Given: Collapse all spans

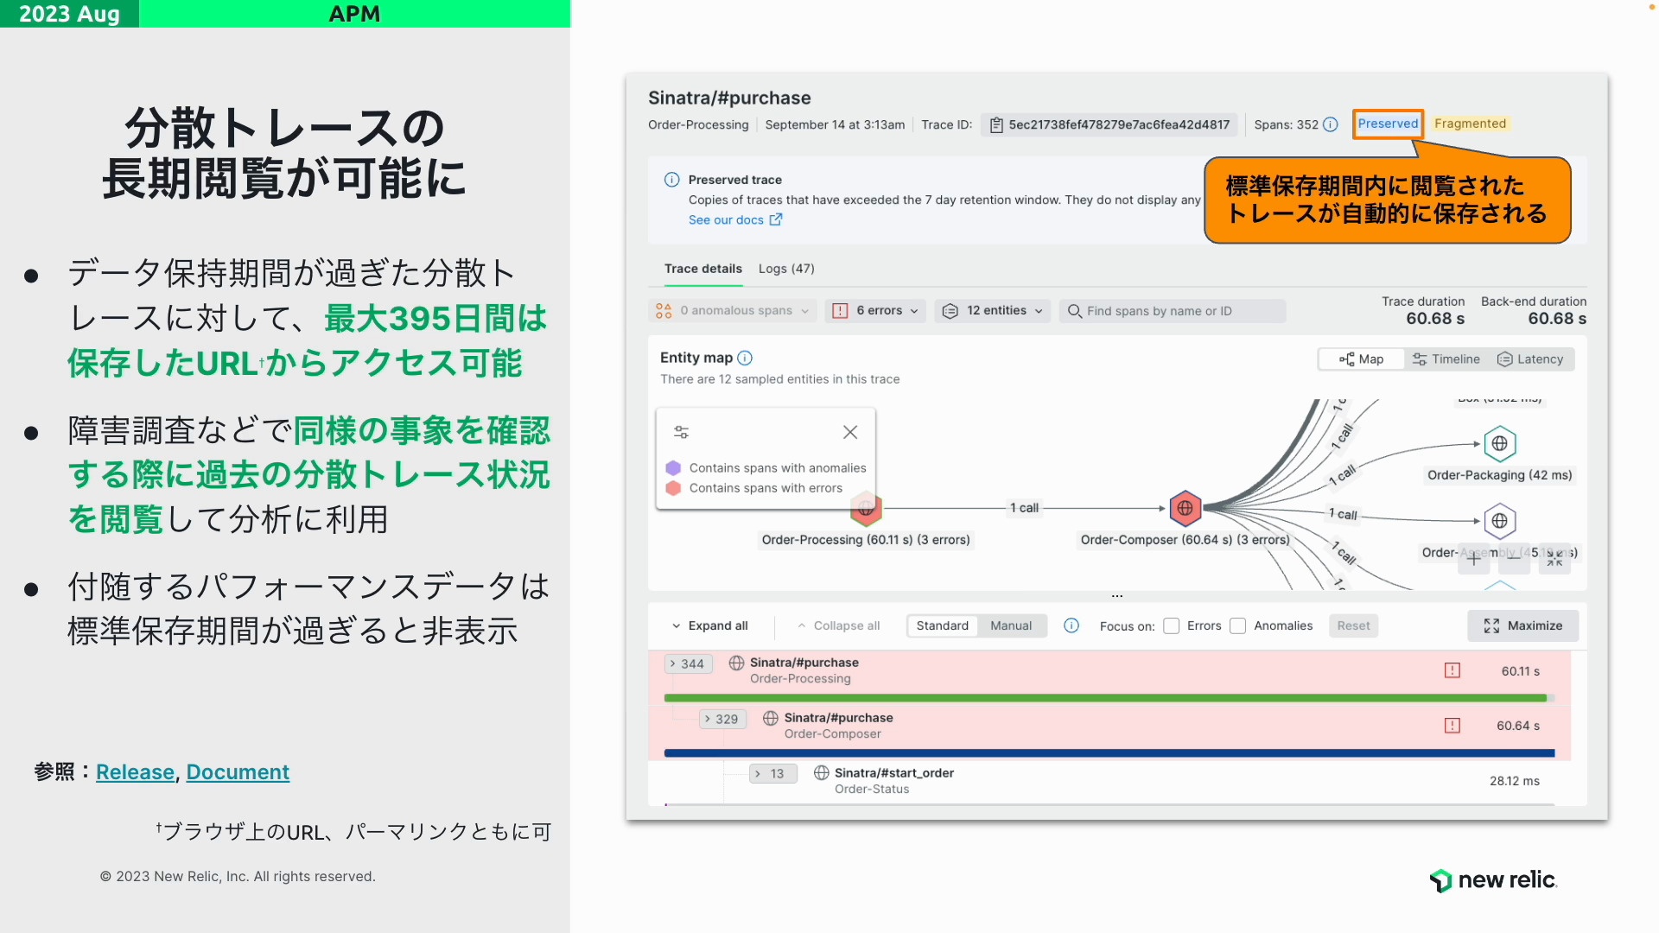Looking at the screenshot, I should 838,626.
